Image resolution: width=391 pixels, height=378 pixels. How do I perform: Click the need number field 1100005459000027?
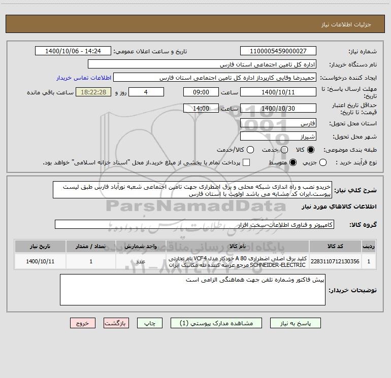[278, 51]
